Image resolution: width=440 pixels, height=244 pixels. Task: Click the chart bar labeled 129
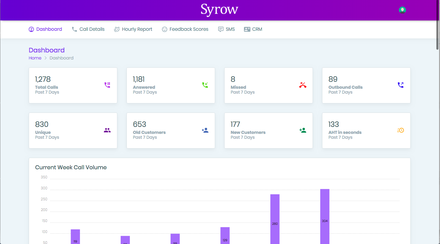[225, 235]
